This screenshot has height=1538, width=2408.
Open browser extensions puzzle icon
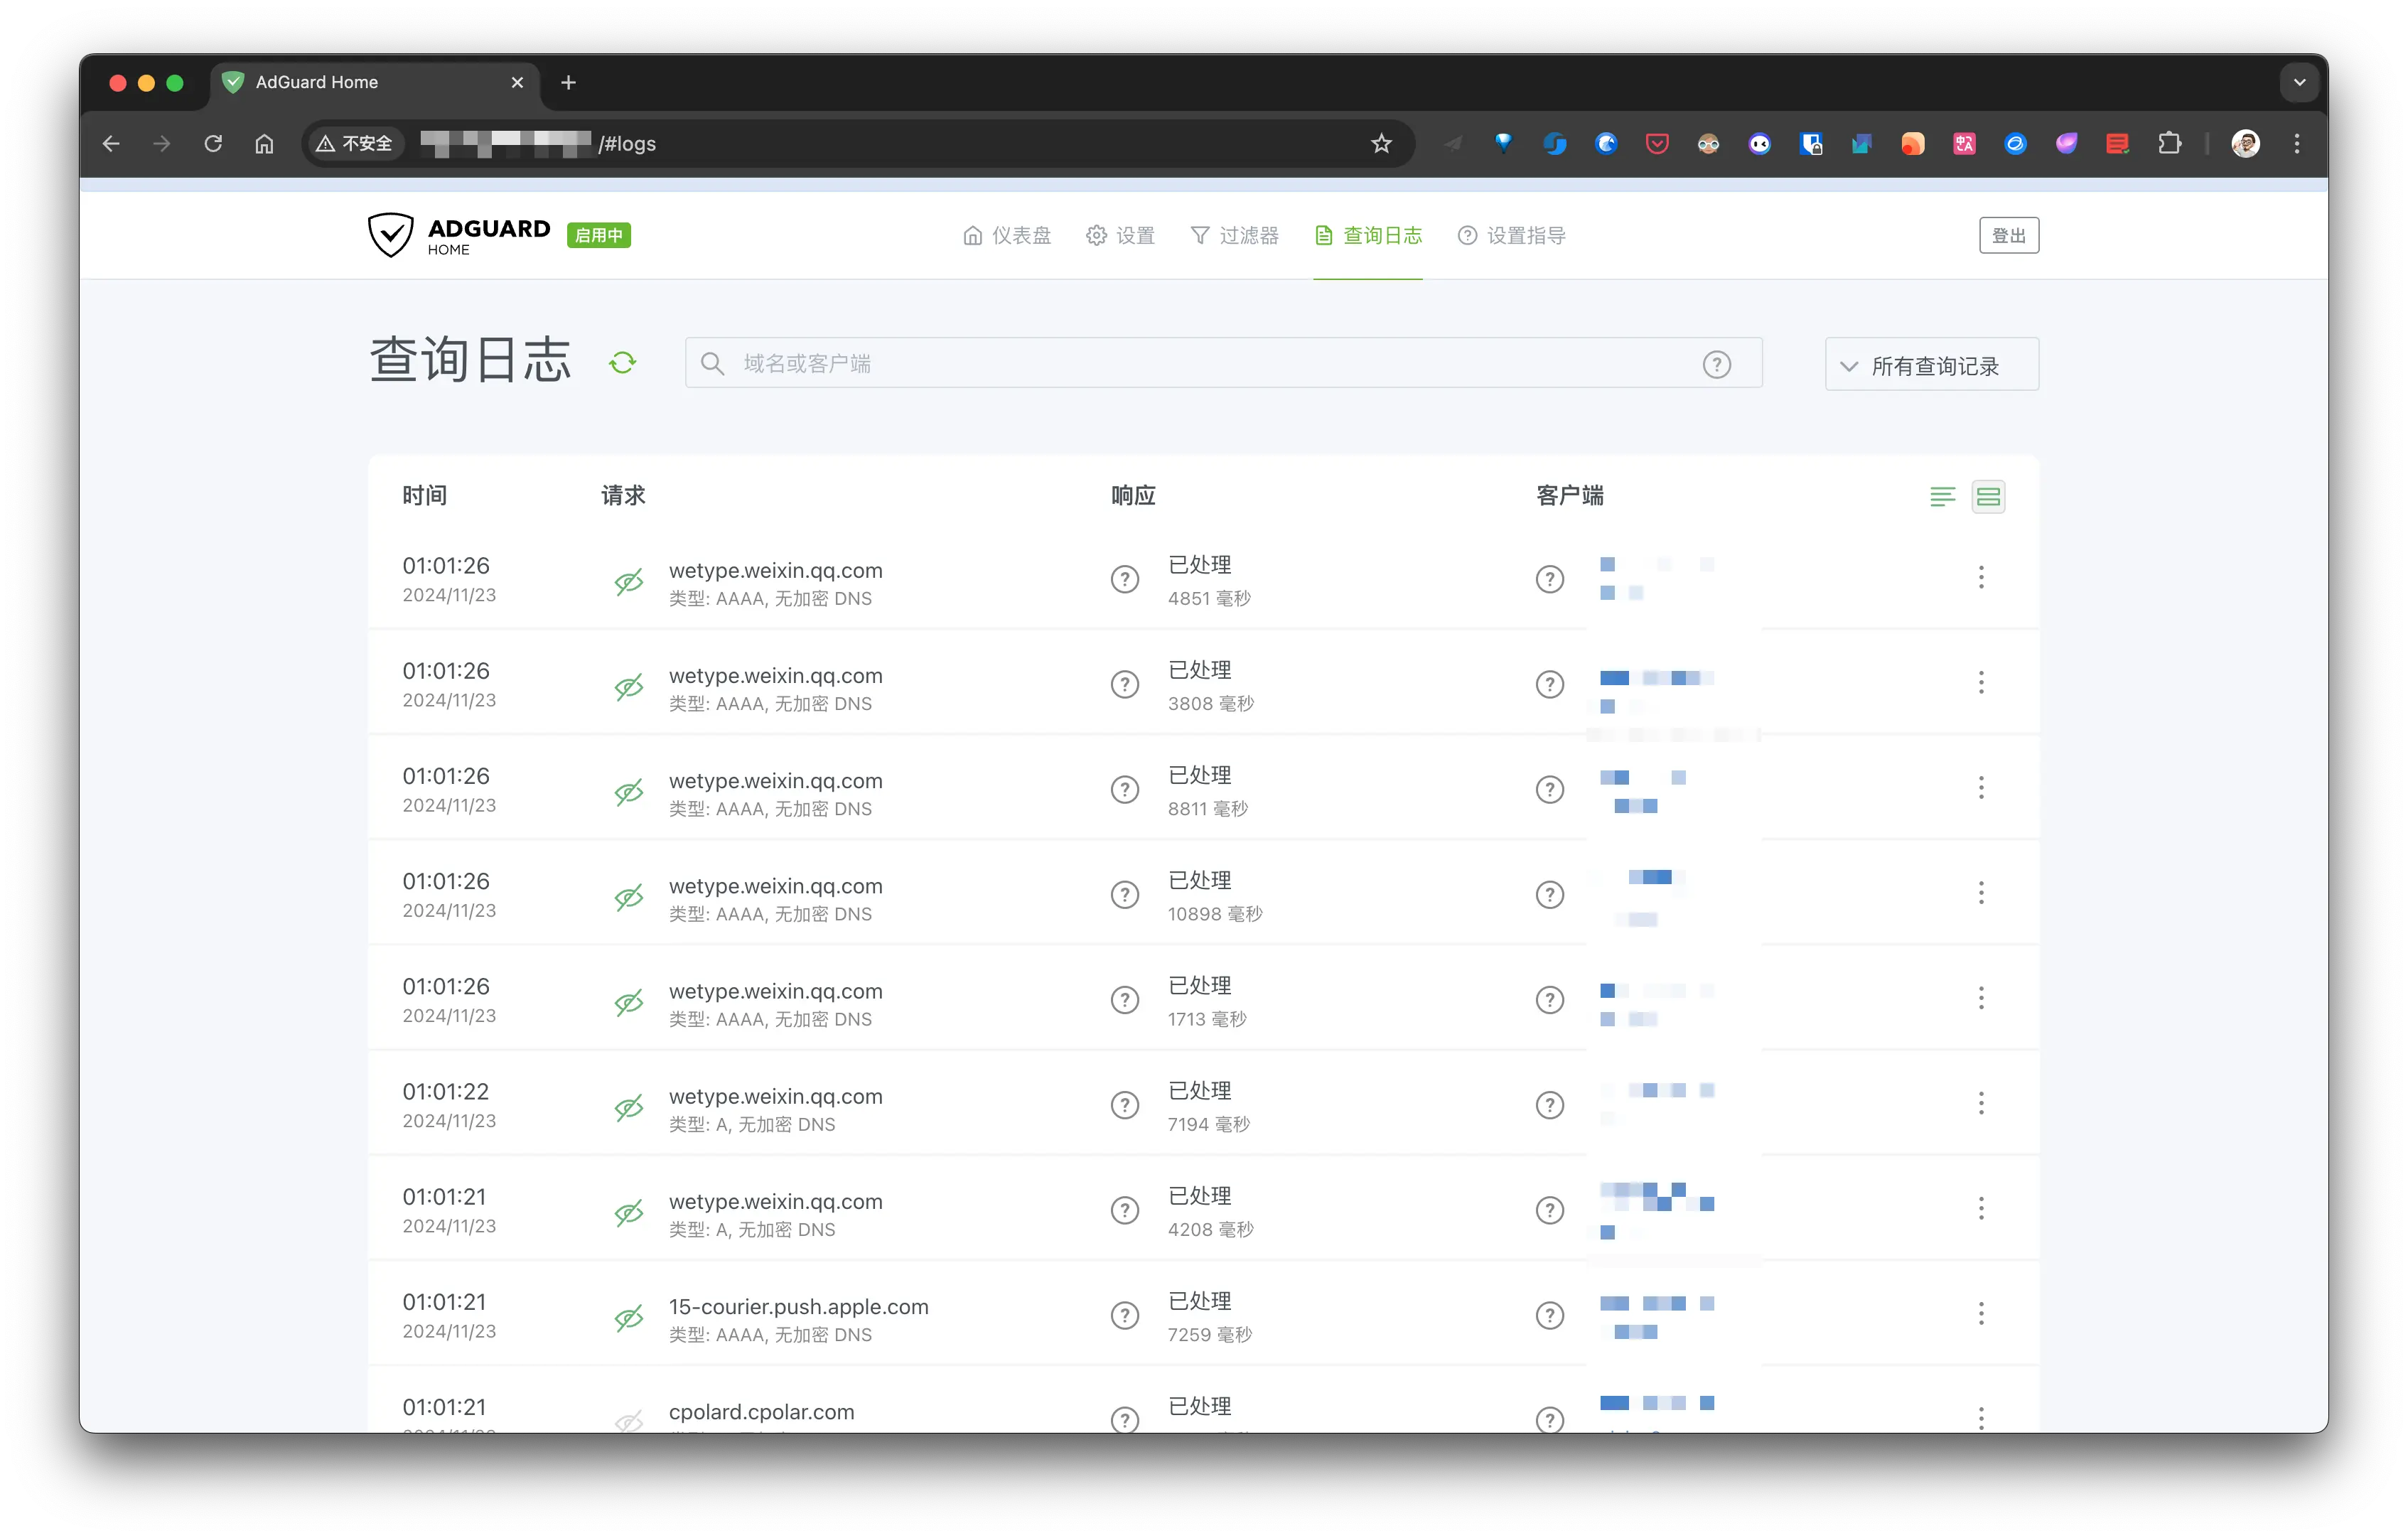click(2169, 144)
